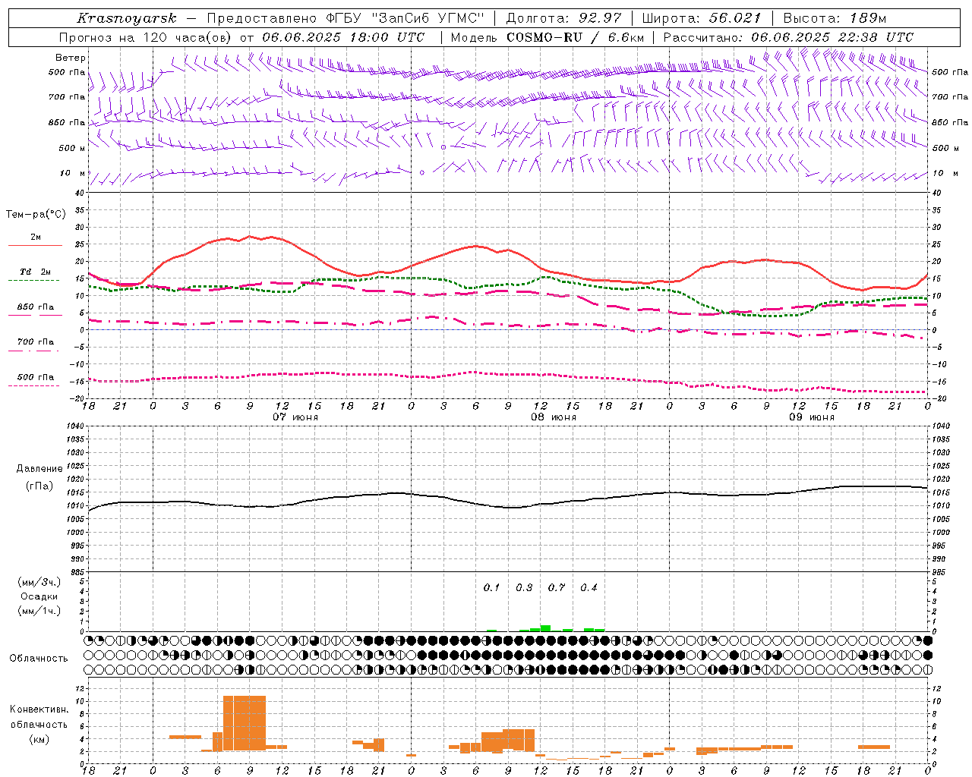The image size is (972, 777).
Task: Click the Модель COSMO-RU / 6.6км text
Action: click(548, 37)
